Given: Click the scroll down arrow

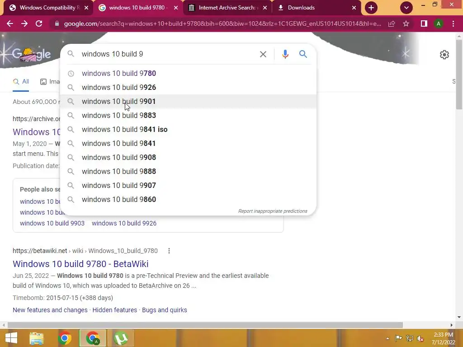Looking at the screenshot, I should pyautogui.click(x=459, y=318).
